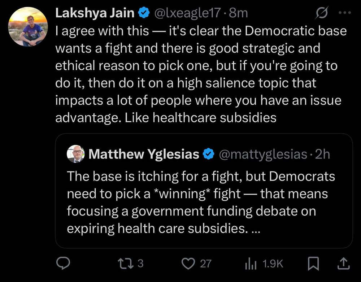Visit the @lxeagle17 handle
The image size is (361, 282).
coord(187,13)
